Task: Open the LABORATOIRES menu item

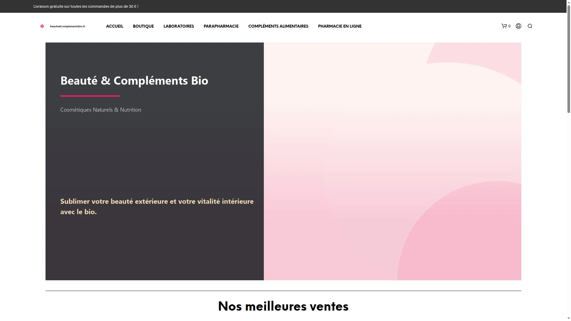Action: pyautogui.click(x=179, y=26)
